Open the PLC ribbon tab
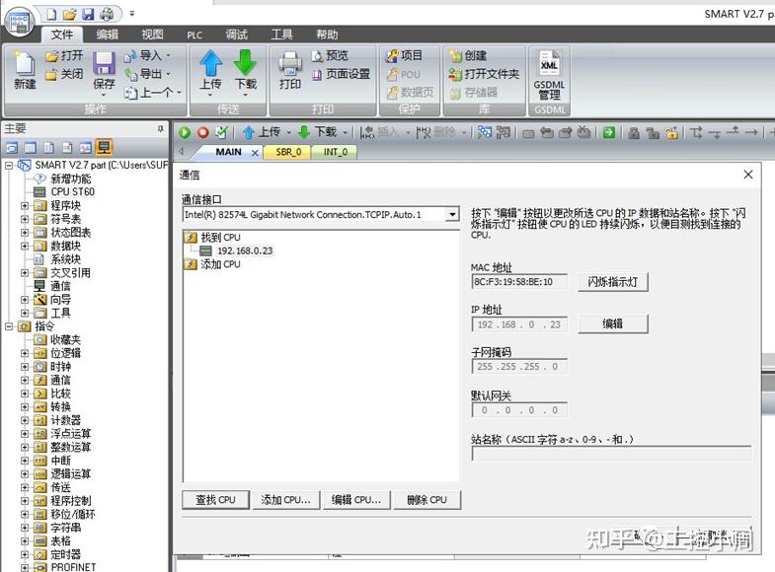 tap(194, 35)
